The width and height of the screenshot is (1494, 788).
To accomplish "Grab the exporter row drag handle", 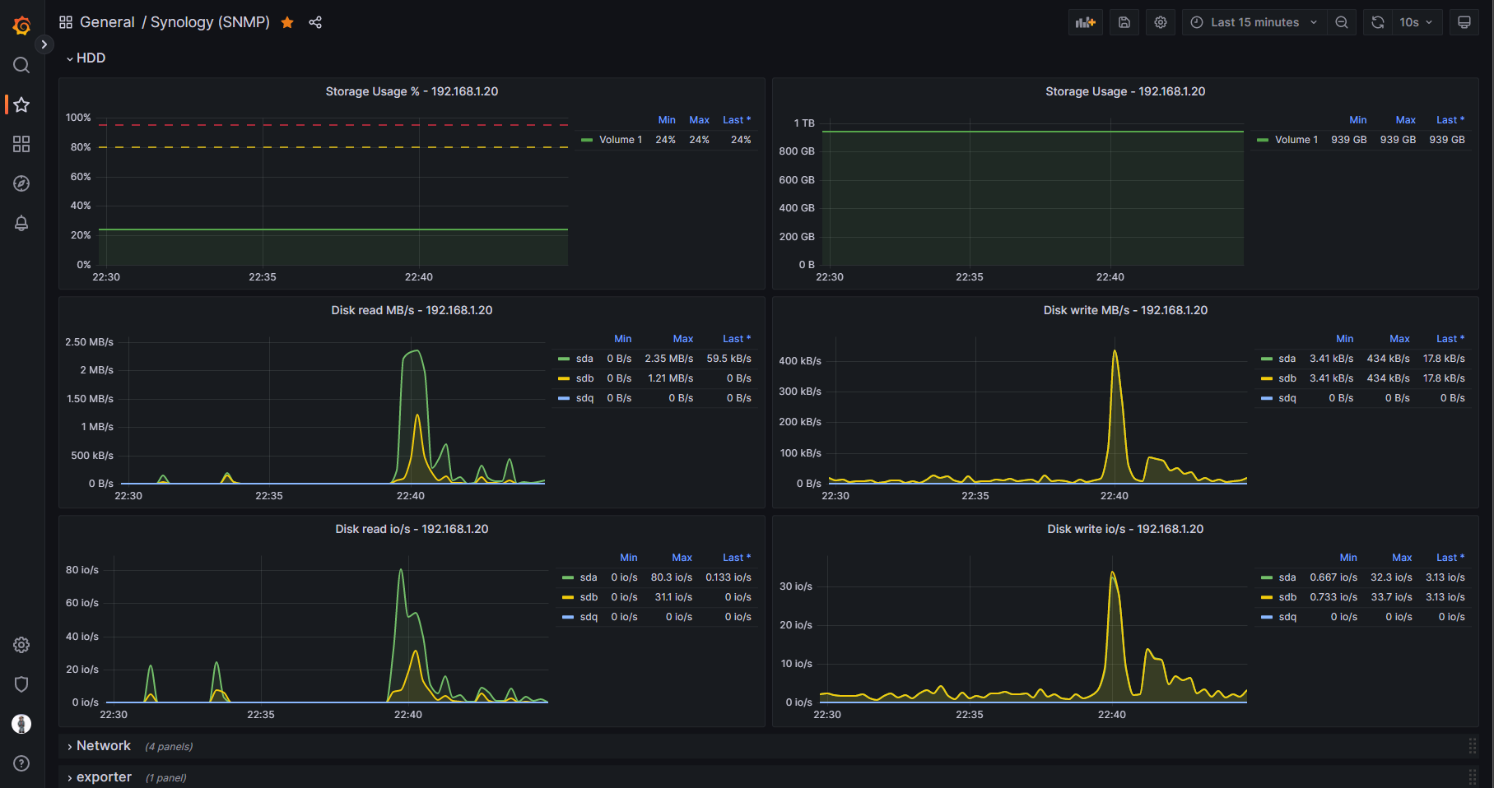I will pos(1473,777).
